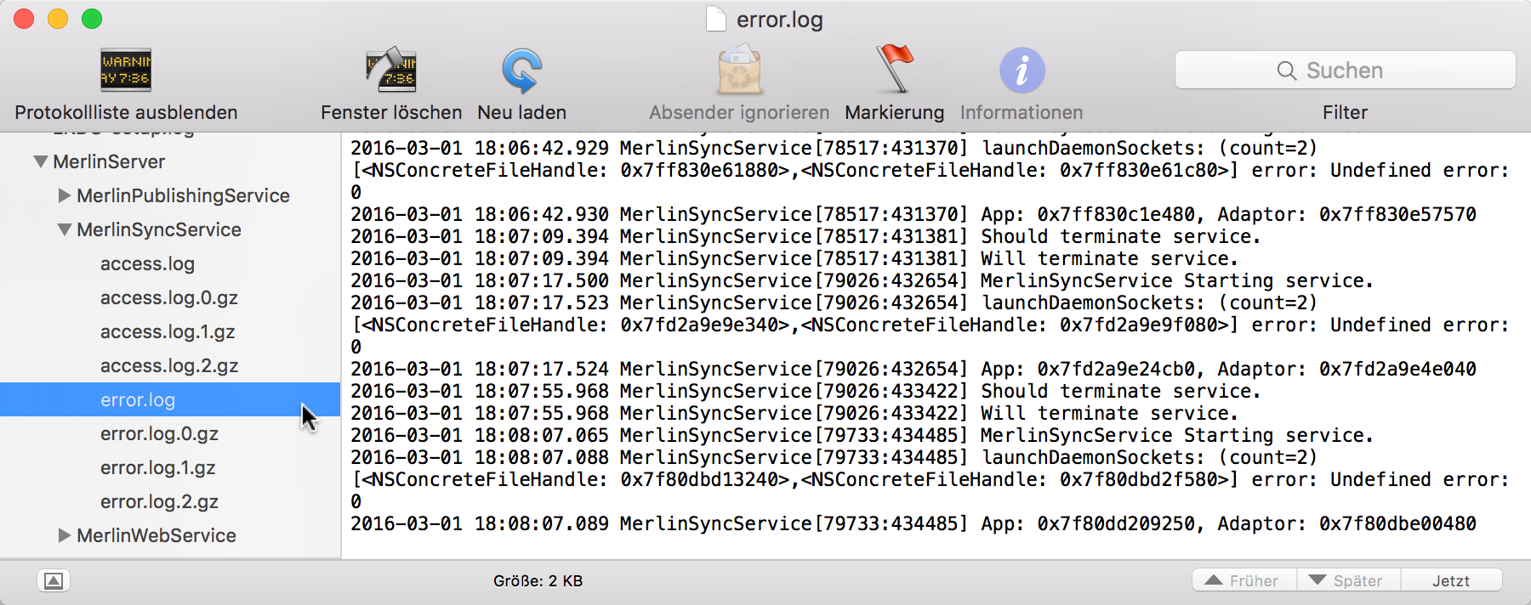Select access.log.0.gz in the sidebar

click(x=168, y=297)
